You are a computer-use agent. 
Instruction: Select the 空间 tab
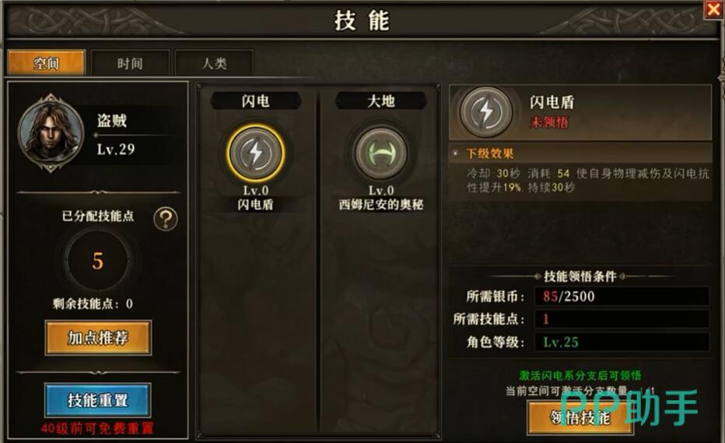[46, 63]
